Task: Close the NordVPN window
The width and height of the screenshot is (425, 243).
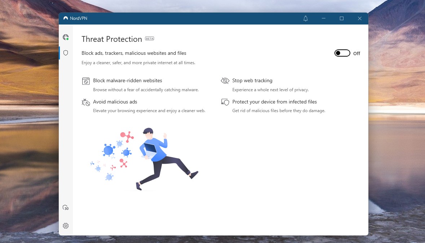Action: [x=359, y=18]
